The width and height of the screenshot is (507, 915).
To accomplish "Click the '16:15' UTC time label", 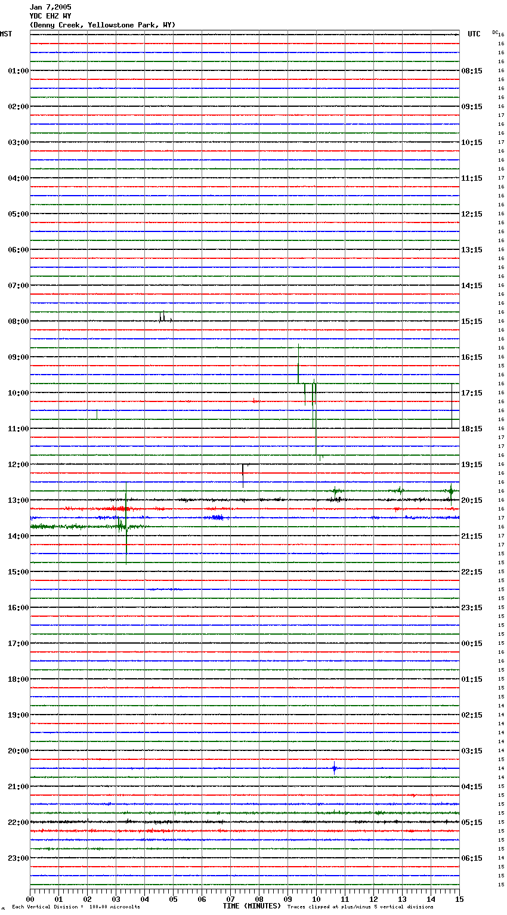I will (472, 357).
